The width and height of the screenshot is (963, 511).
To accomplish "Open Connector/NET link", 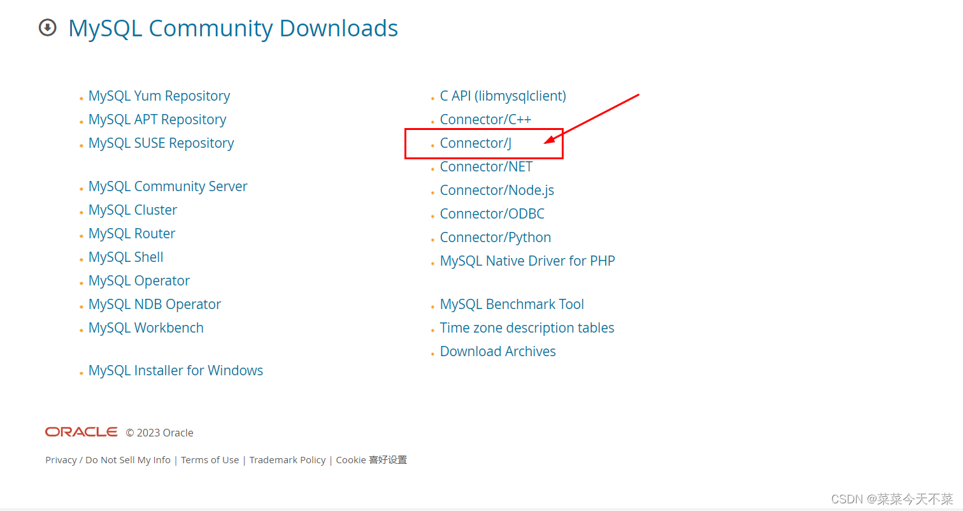I will tap(487, 167).
